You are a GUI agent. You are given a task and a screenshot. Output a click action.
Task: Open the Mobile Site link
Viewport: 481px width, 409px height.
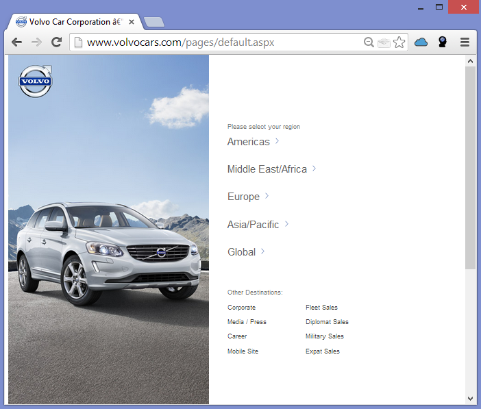(x=243, y=351)
